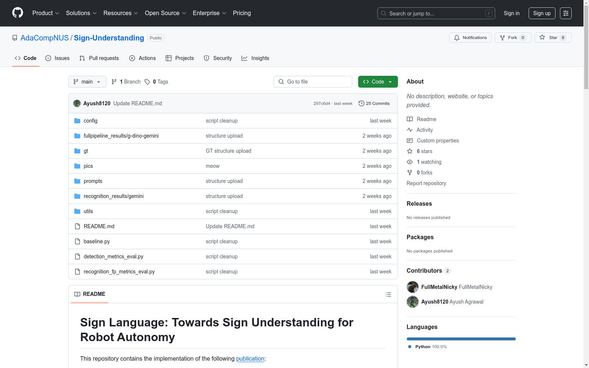Open detection_metrics_eval.py file
This screenshot has width=589, height=368.
pos(113,256)
